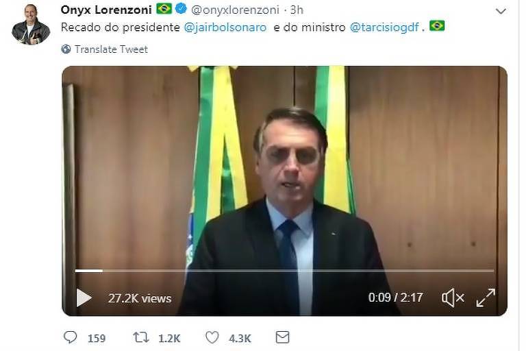This screenshot has width=526, height=351.
Task: Expand the video to fullscreen
Action: coord(486,298)
